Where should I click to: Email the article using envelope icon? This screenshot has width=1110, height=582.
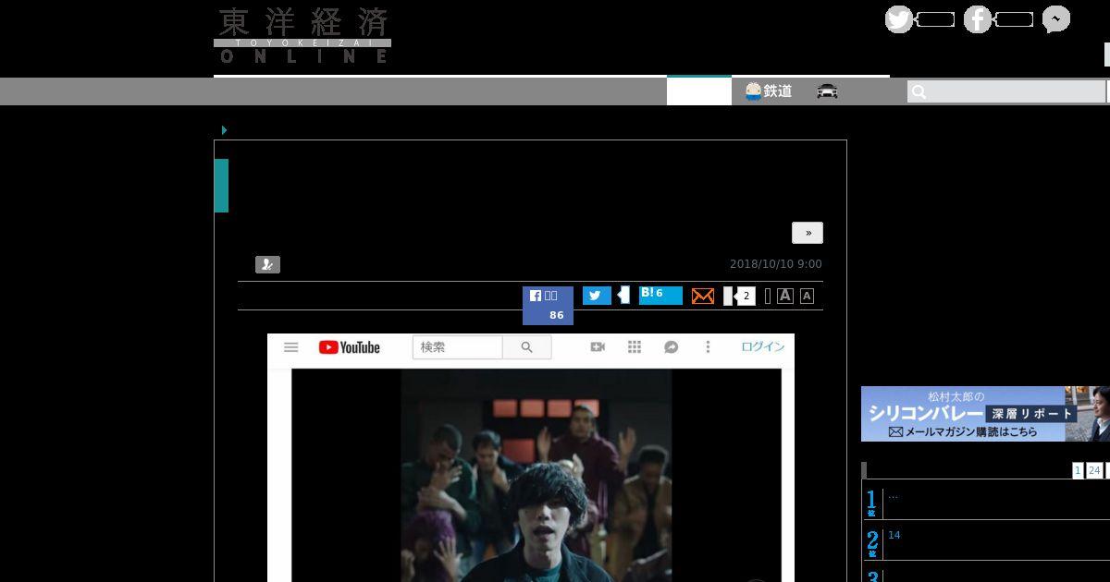(x=703, y=296)
